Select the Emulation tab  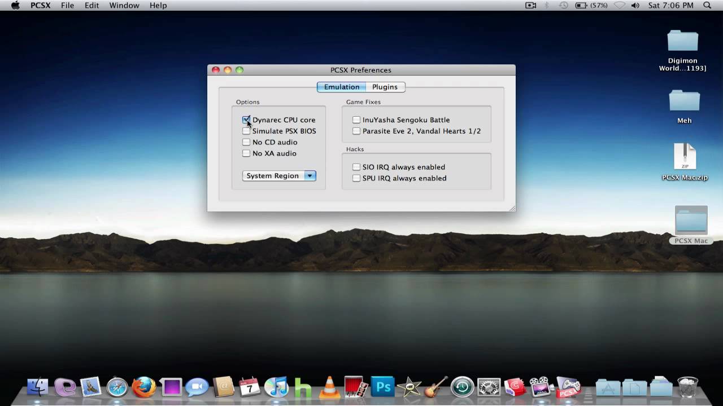click(x=342, y=87)
